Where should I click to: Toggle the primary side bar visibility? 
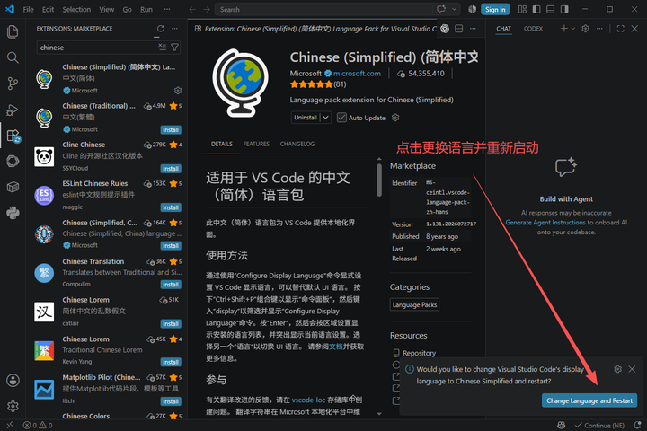pos(536,9)
